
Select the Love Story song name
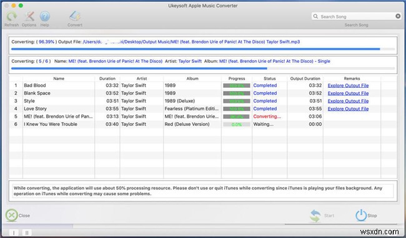pos(35,108)
